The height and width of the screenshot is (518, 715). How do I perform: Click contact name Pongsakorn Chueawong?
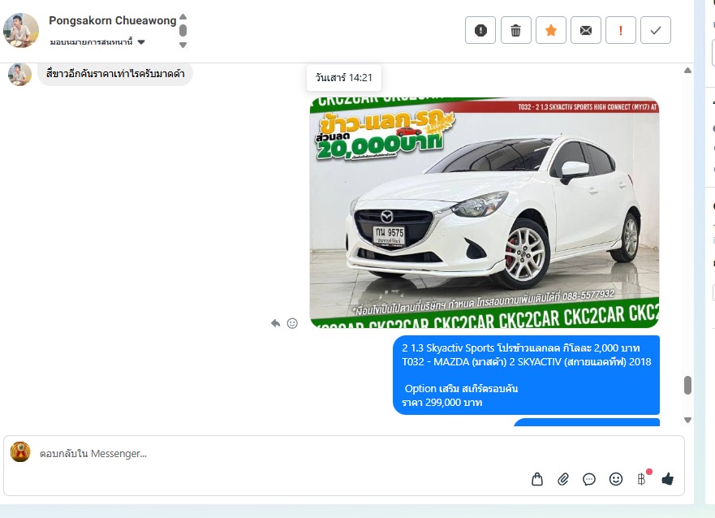point(113,20)
